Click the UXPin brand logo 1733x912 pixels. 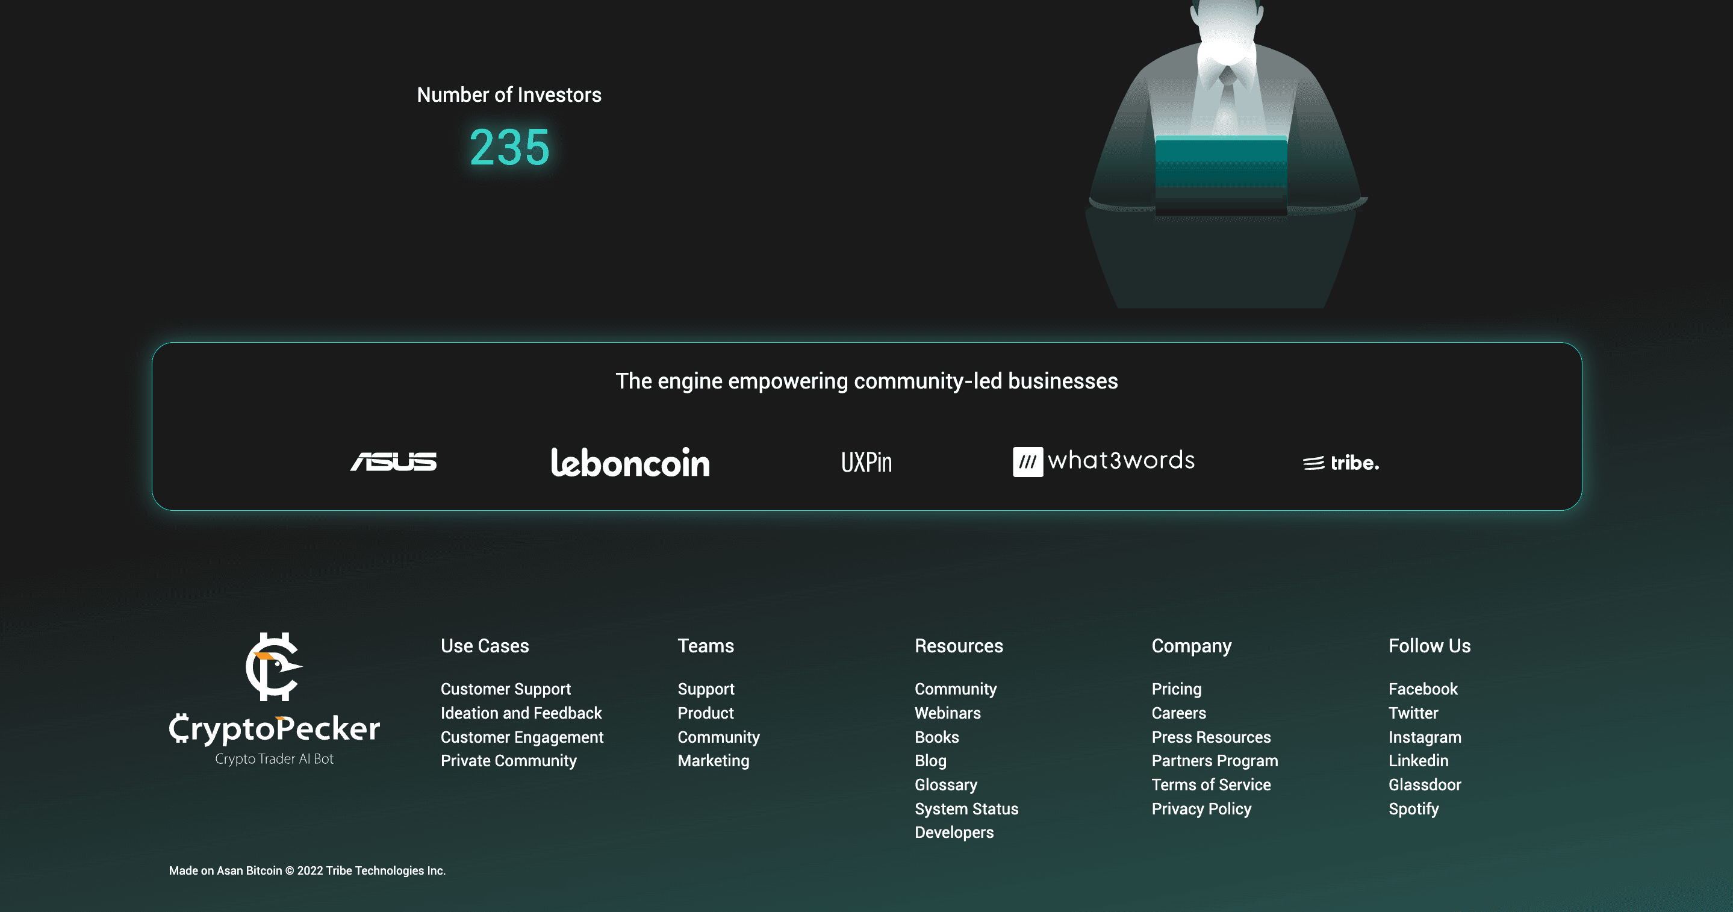pyautogui.click(x=866, y=463)
